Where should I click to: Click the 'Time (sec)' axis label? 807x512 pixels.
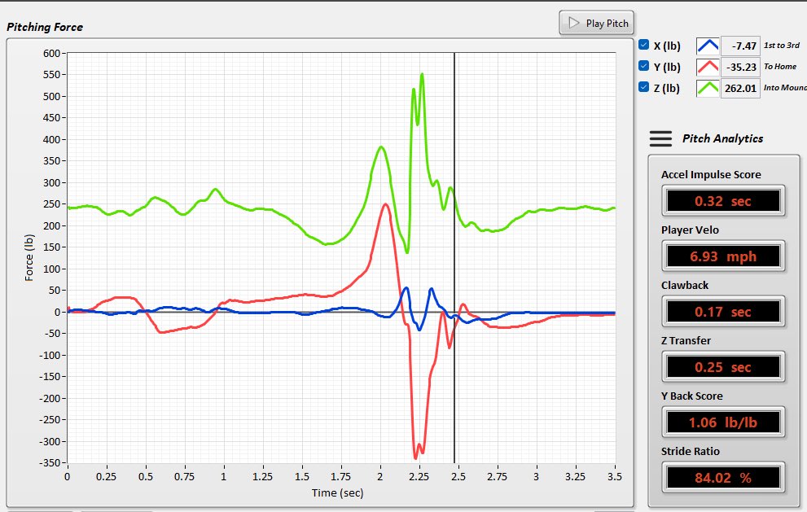pos(338,493)
